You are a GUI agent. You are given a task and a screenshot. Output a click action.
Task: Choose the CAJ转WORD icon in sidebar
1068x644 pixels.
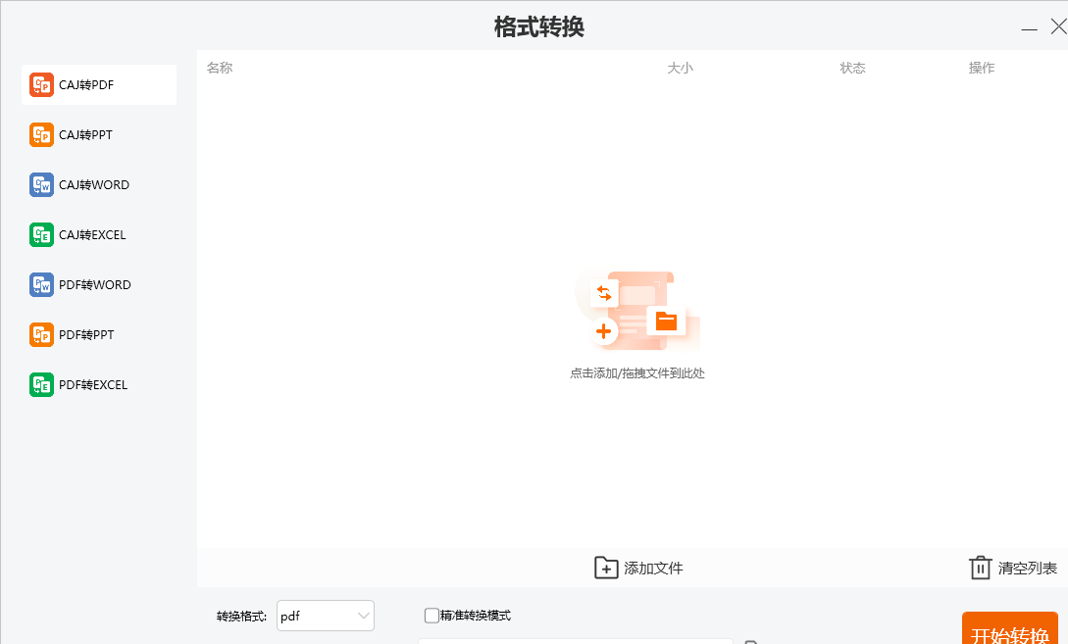41,185
